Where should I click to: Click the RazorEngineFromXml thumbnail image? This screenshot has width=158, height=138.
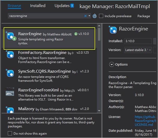10,92
